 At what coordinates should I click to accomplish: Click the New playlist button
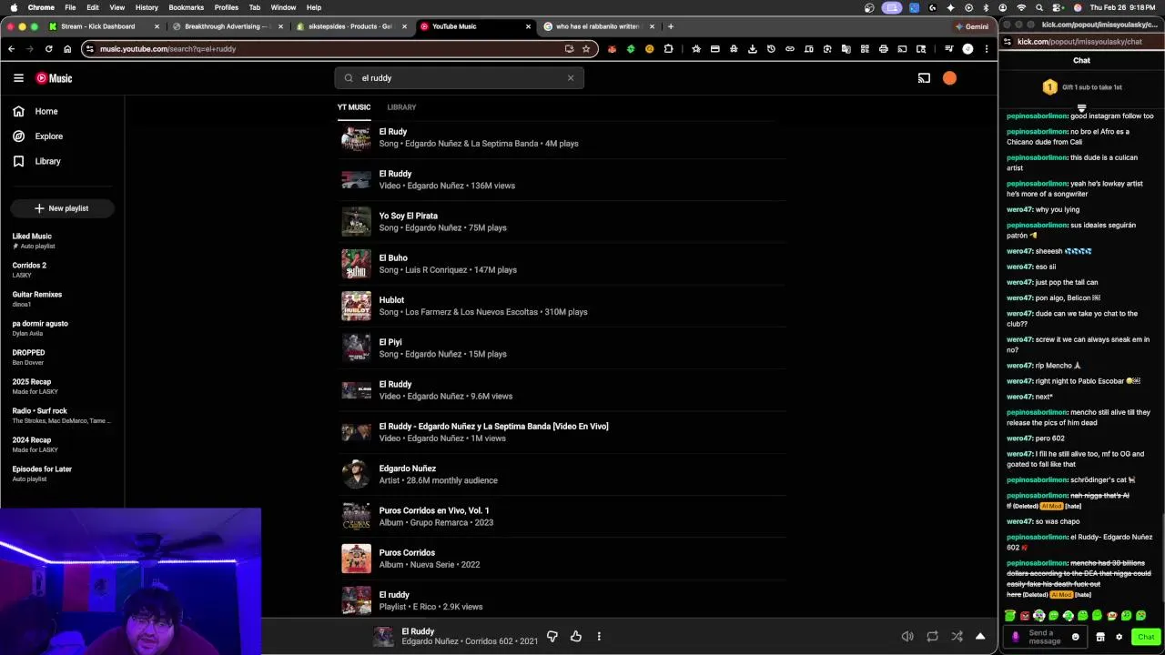[x=62, y=208]
